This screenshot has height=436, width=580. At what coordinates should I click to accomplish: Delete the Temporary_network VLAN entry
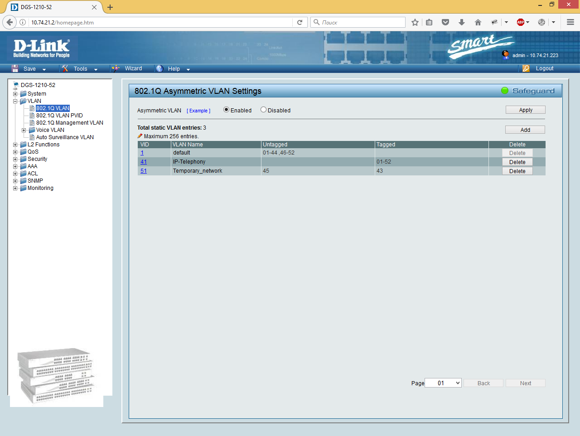517,171
